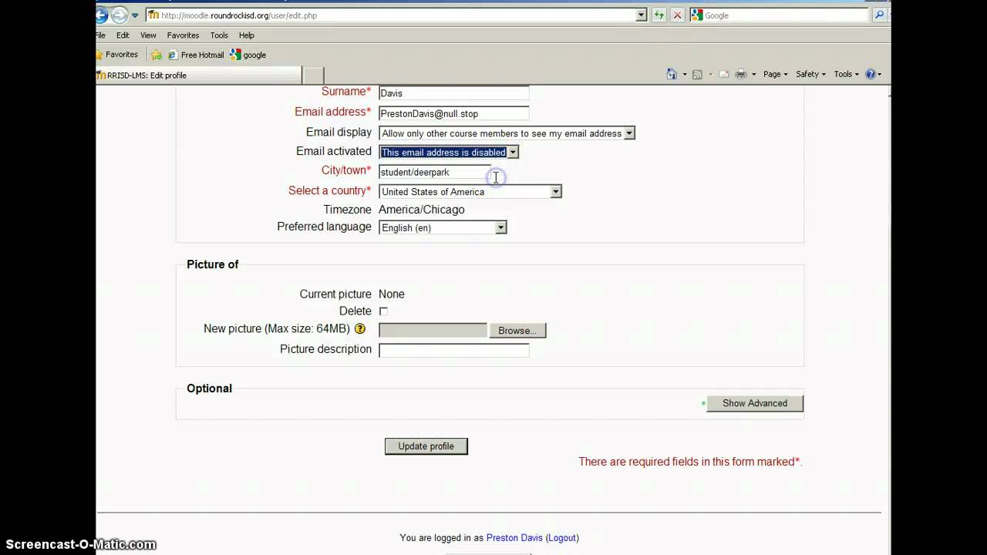Image resolution: width=987 pixels, height=555 pixels.
Task: Click the Read mail envelope icon
Action: (723, 74)
